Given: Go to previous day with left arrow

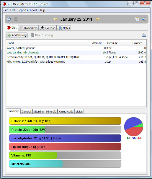Looking at the screenshot, I should 55,19.
